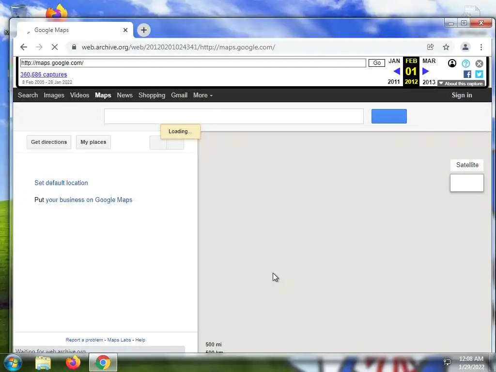496x372 pixels.
Task: Click the share page icon in address bar
Action: tap(430, 47)
